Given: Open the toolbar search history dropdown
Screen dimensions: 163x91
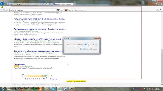Looking at the screenshot, I should click(56, 10).
